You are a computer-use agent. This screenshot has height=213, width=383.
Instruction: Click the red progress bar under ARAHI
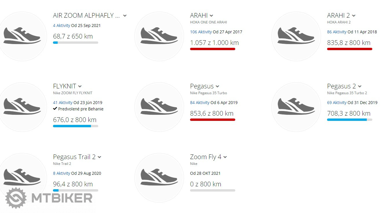click(212, 49)
